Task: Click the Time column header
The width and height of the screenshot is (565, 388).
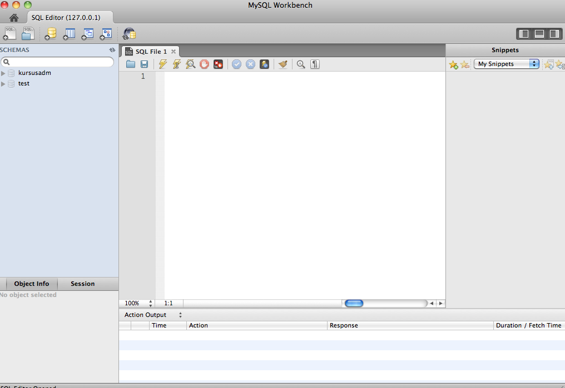Action: (x=167, y=325)
